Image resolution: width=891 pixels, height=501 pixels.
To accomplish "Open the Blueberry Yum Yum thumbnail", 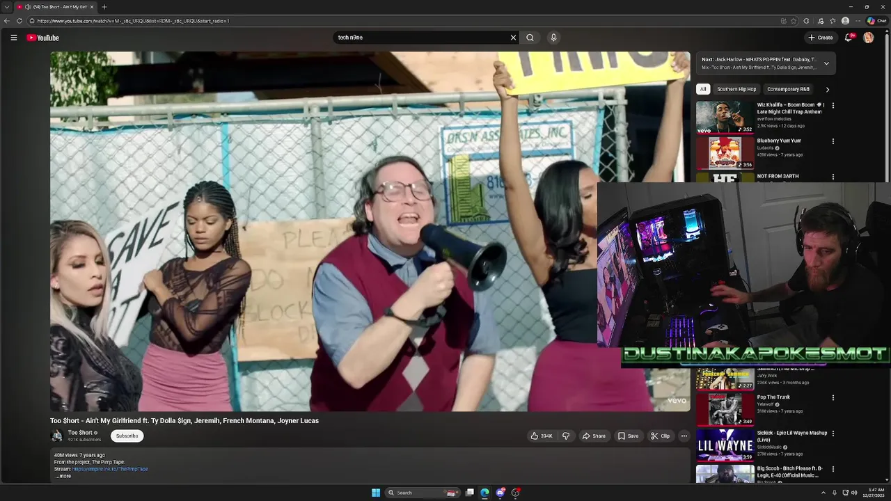I will [x=725, y=153].
